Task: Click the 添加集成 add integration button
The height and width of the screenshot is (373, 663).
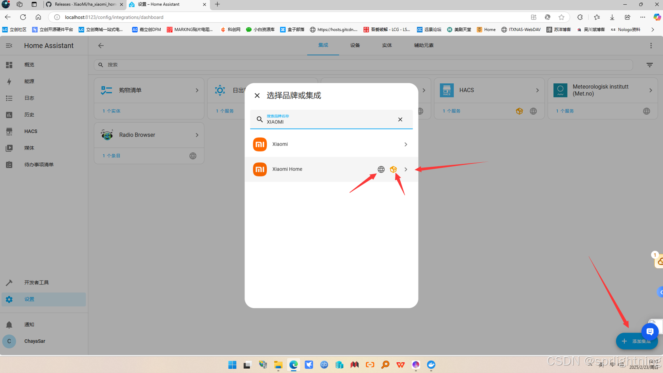Action: 637,341
